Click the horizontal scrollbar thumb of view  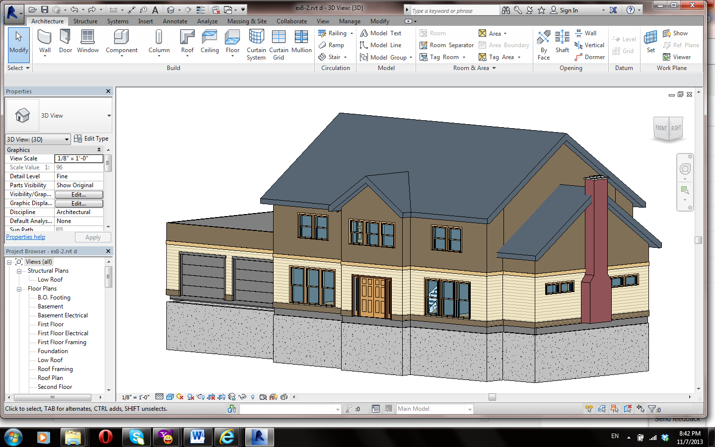tap(492, 397)
